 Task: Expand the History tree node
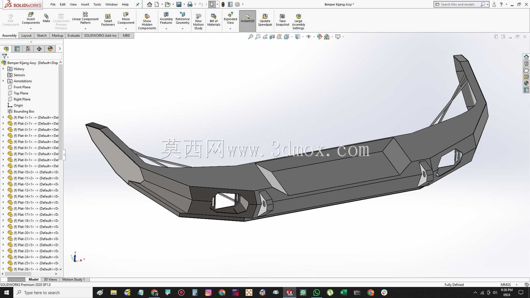tap(3, 69)
